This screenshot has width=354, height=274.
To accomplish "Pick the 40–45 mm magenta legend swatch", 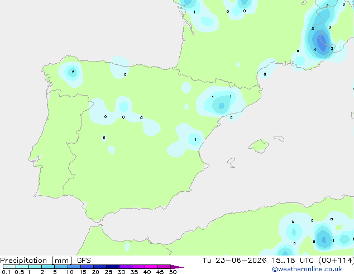I will coord(151,267).
